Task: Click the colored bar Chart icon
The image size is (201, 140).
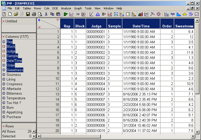Action: pyautogui.click(x=141, y=14)
